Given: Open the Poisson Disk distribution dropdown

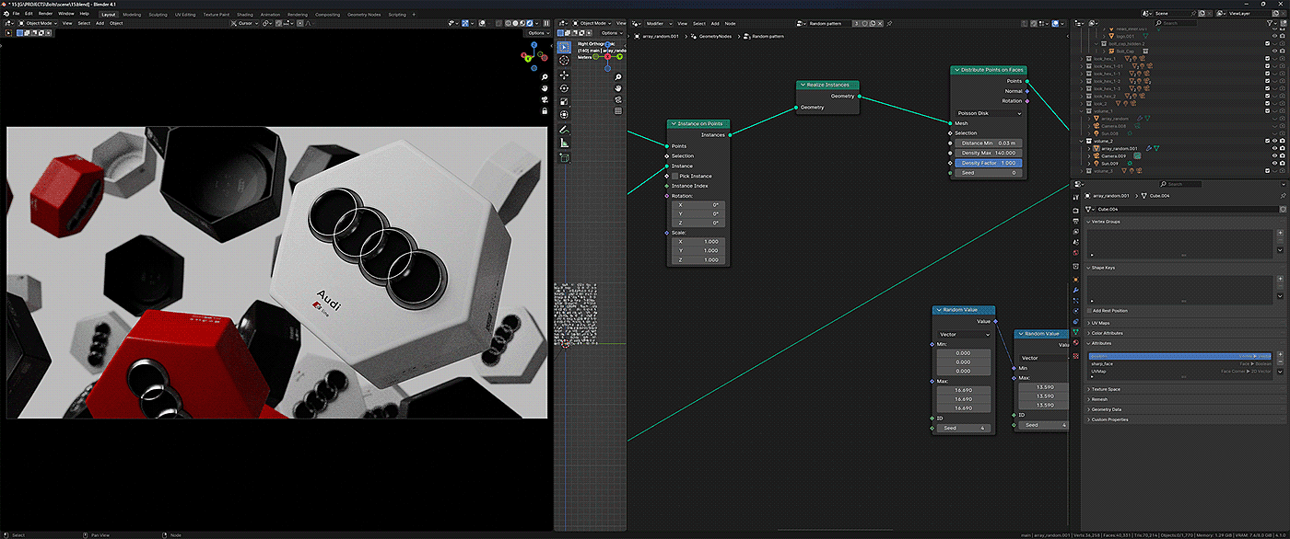Looking at the screenshot, I should tap(989, 113).
